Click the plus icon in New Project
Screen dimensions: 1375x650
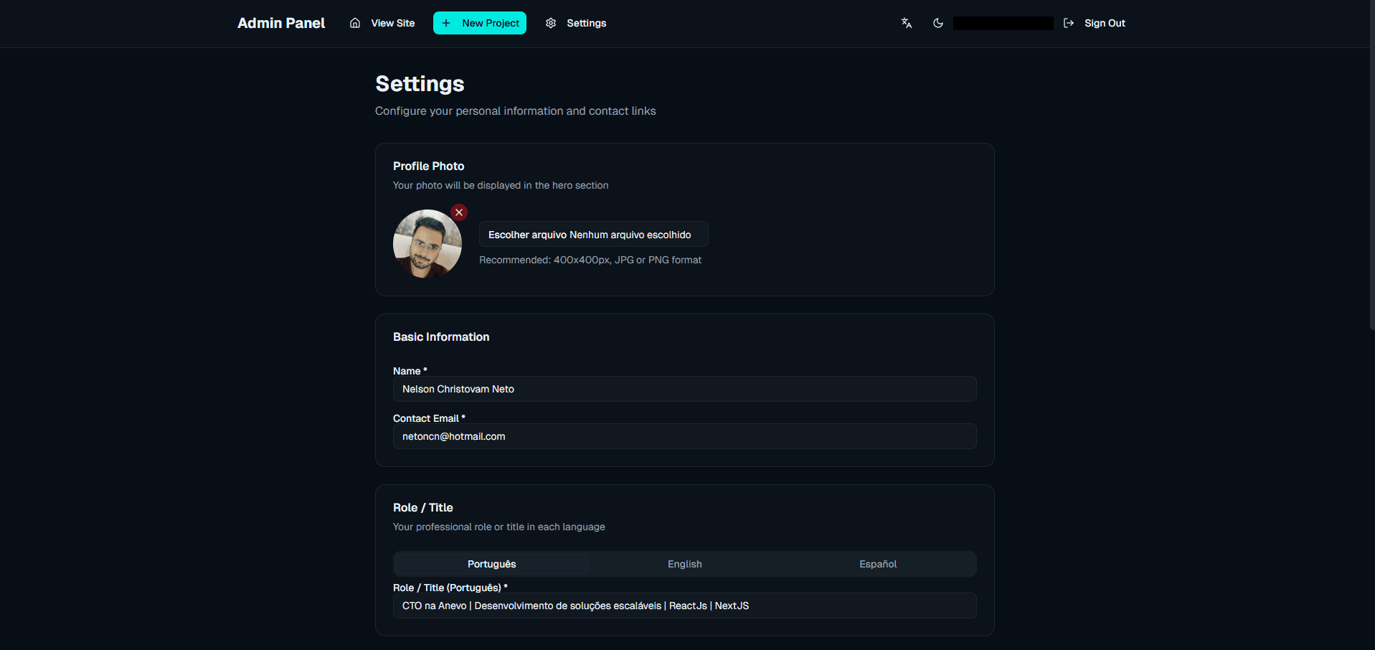coord(446,23)
